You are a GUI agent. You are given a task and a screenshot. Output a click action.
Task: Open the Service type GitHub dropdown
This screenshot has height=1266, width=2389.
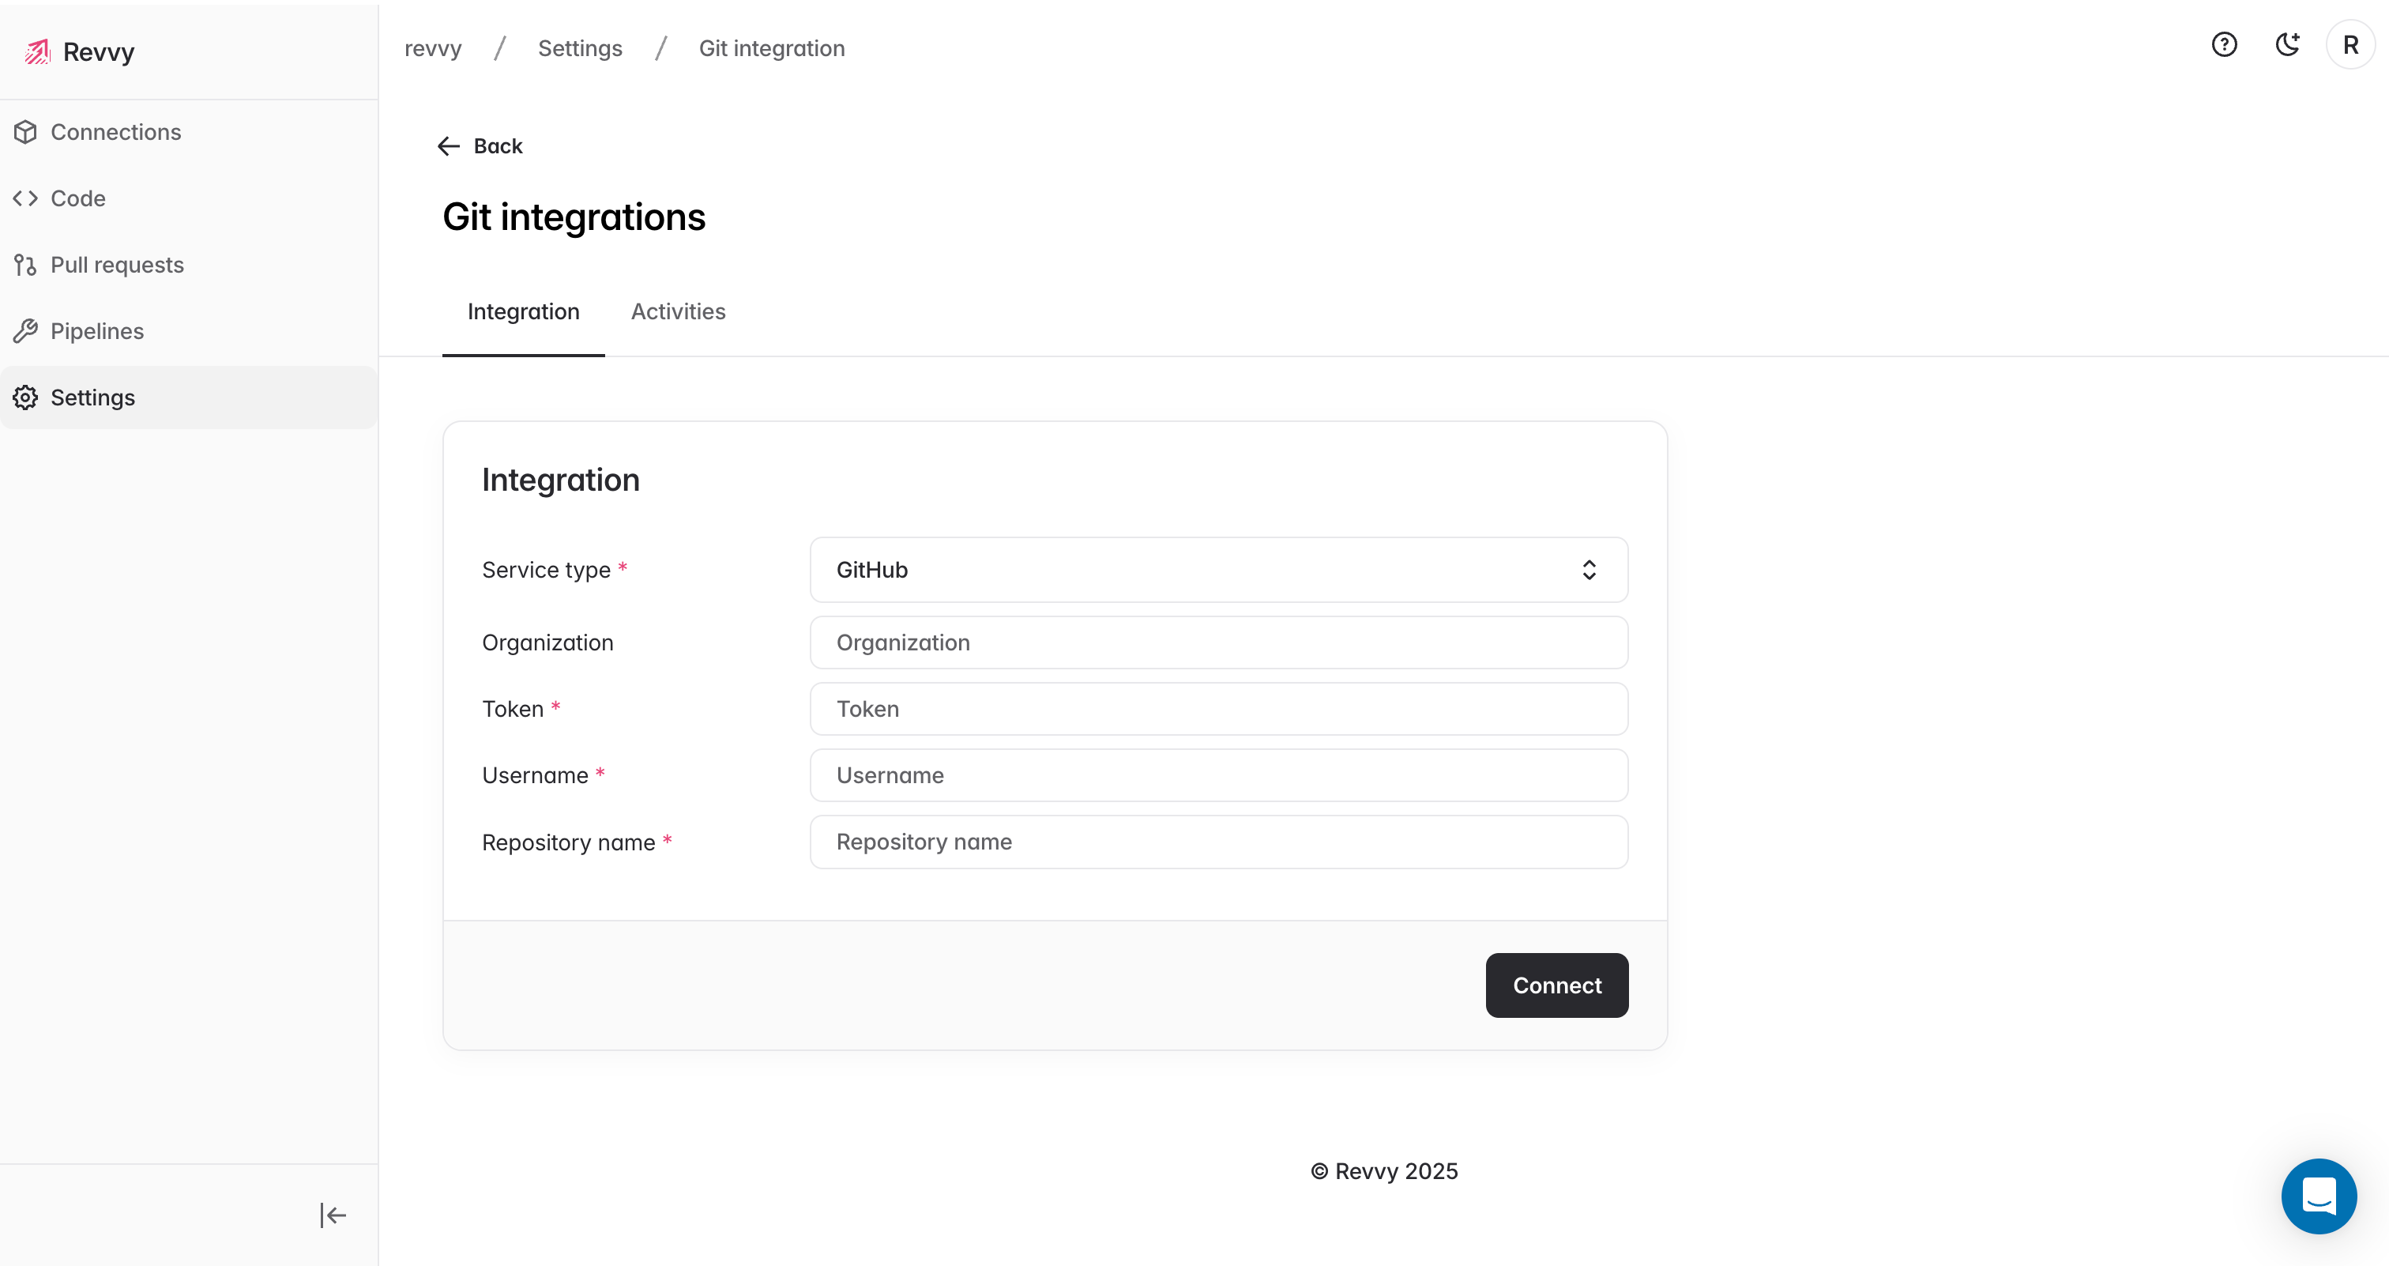[x=1219, y=570]
